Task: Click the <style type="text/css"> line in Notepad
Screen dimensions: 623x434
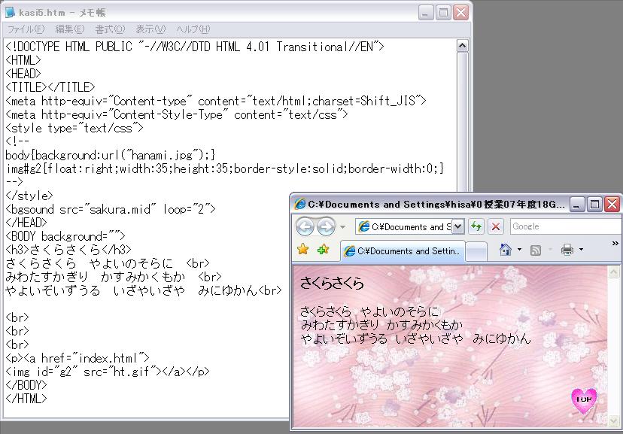Action: (74, 128)
